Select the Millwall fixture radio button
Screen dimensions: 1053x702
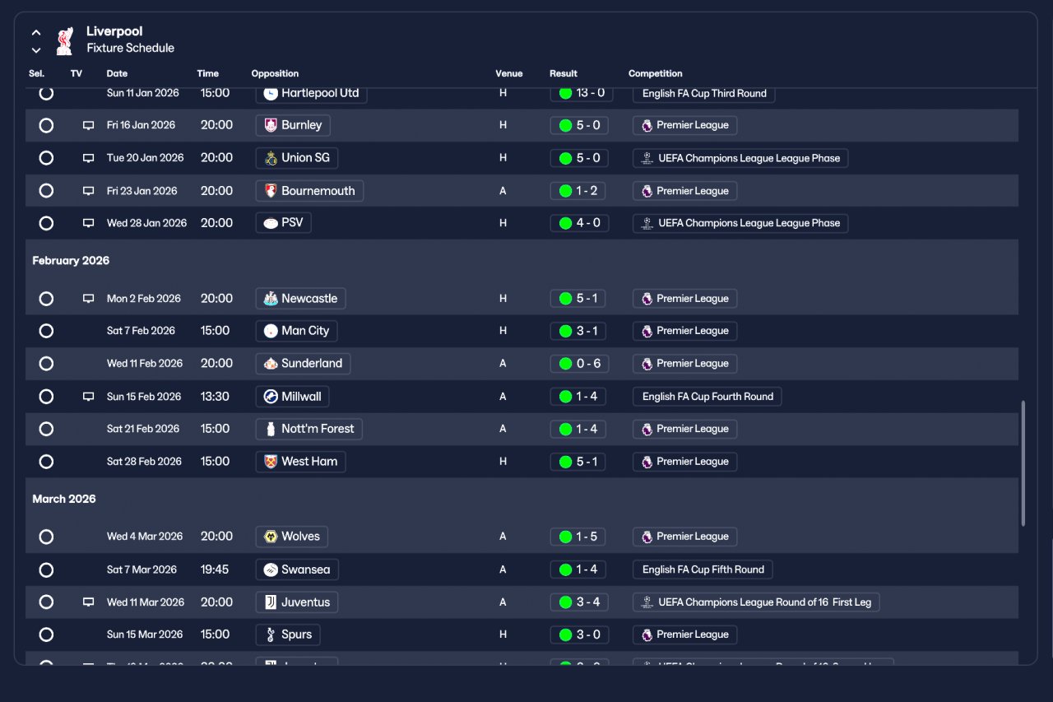tap(46, 397)
